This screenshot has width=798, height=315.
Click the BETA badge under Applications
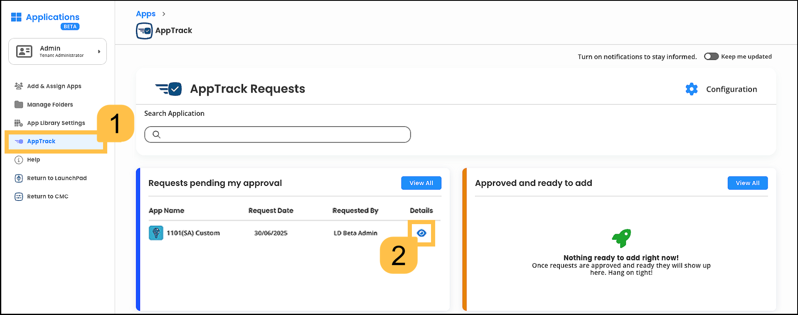70,27
